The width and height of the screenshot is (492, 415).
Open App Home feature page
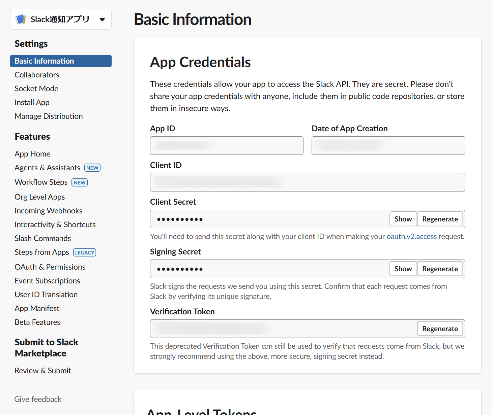pos(32,154)
